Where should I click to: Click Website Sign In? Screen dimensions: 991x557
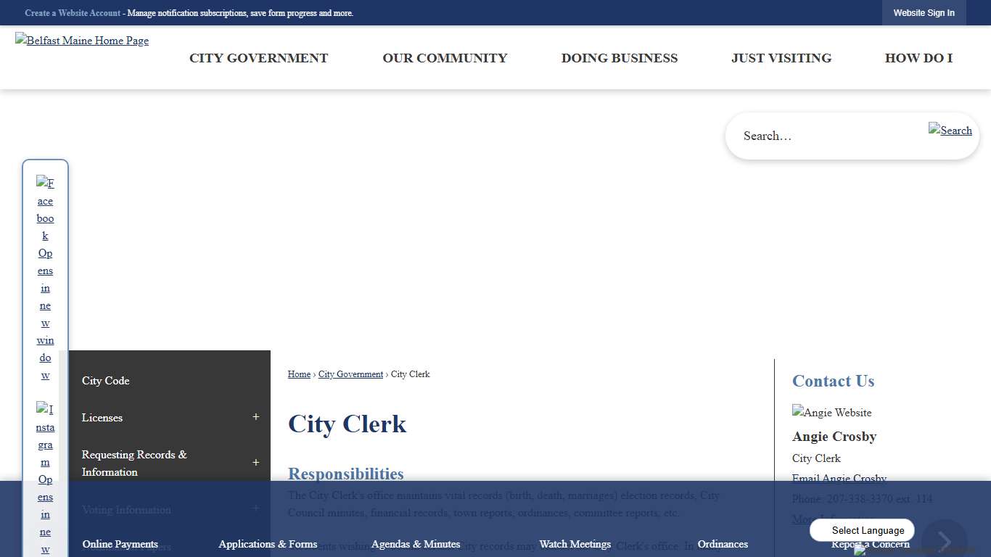[x=924, y=12]
